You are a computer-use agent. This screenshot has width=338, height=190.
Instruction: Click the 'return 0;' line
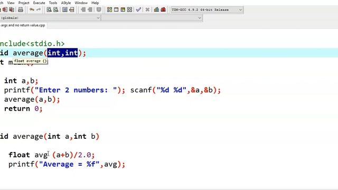(x=23, y=109)
